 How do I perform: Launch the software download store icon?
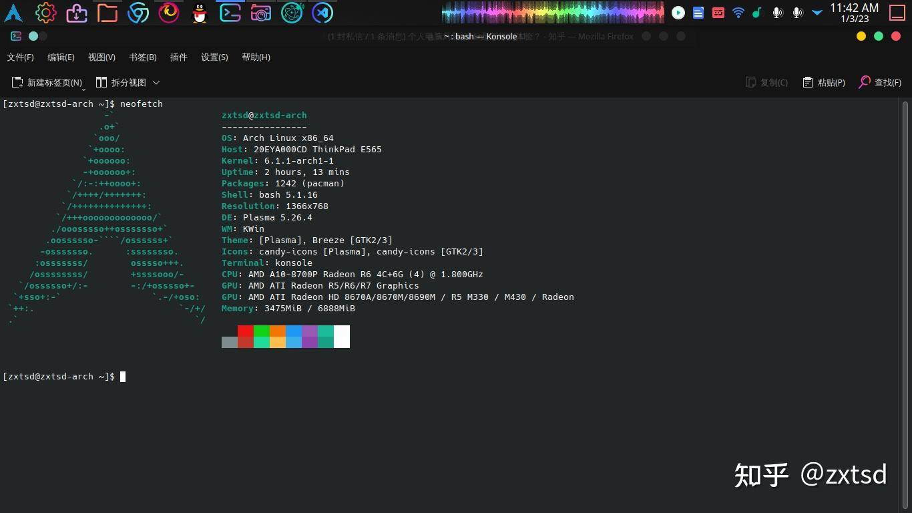[77, 12]
